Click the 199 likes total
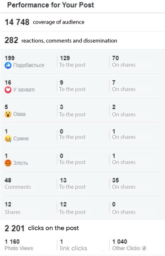165x256 pixels. point(24,62)
